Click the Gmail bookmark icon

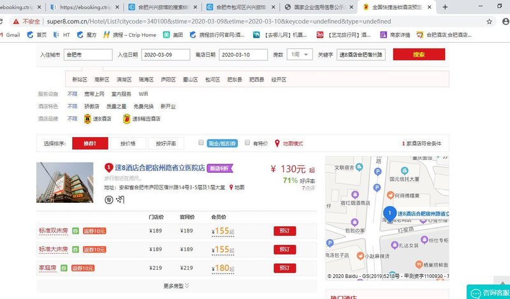[x=3, y=34]
